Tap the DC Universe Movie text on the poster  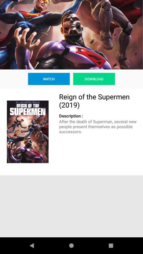tap(28, 102)
